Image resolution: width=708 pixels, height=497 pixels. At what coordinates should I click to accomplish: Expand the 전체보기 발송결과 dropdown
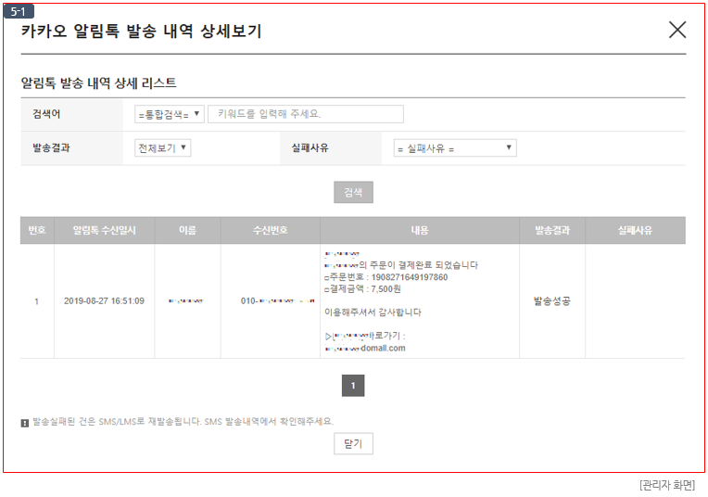[x=163, y=148]
